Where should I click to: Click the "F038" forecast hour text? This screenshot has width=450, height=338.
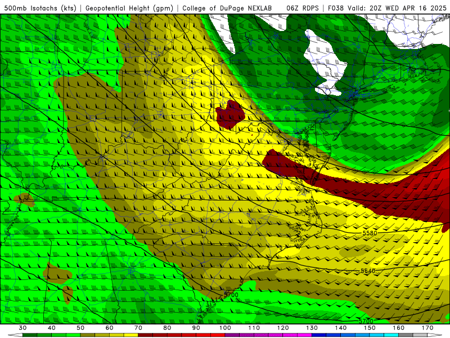pos(336,8)
